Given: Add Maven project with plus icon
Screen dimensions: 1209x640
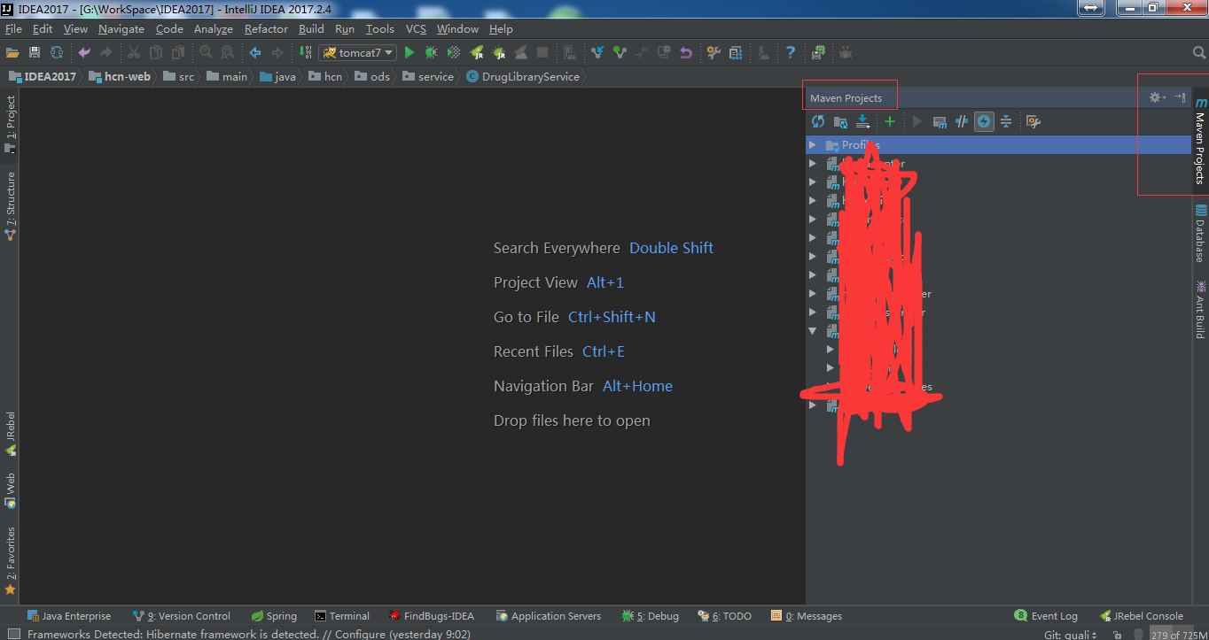Looking at the screenshot, I should tap(890, 121).
